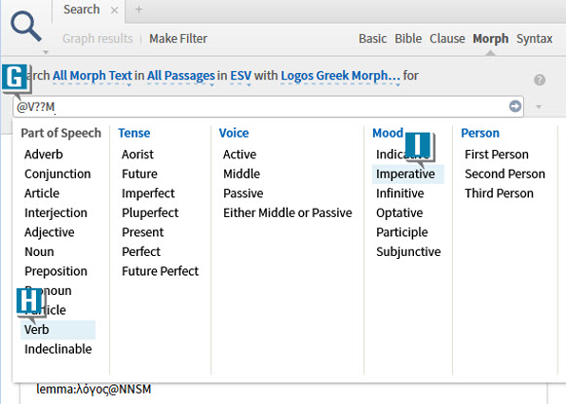The image size is (566, 404).
Task: Open the Logos Greek Morph dropdown
Action: point(340,76)
